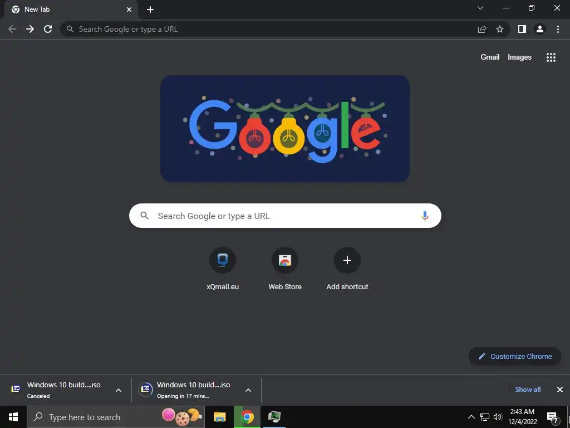Image resolution: width=570 pixels, height=428 pixels.
Task: Open the clock showing 2:43 AM
Action: pos(522,417)
